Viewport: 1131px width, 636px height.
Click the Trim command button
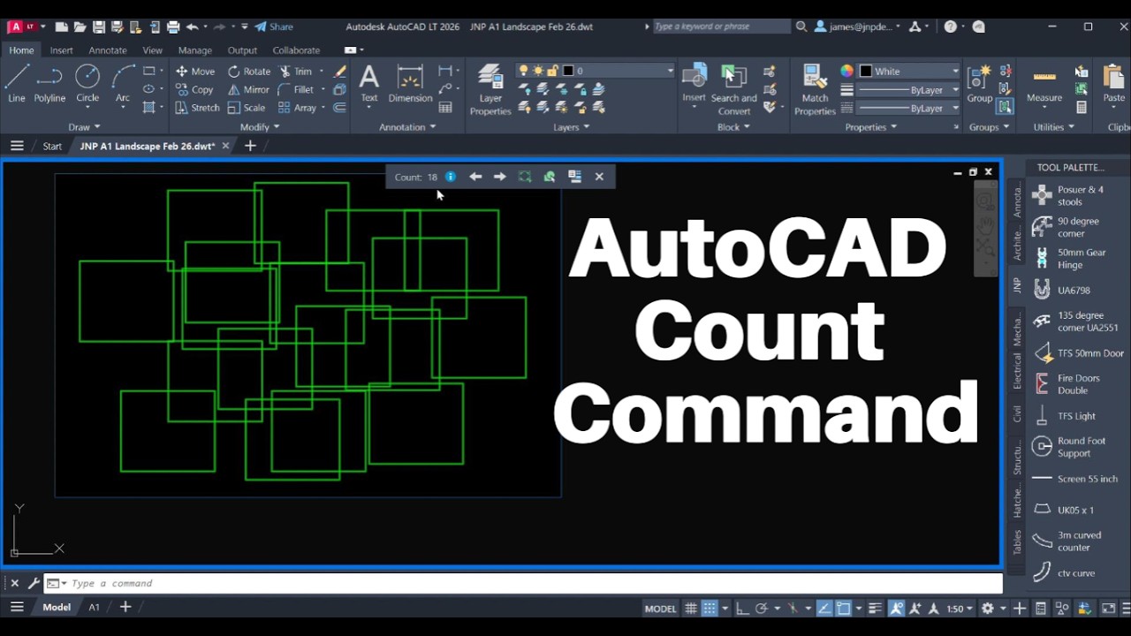coord(296,72)
